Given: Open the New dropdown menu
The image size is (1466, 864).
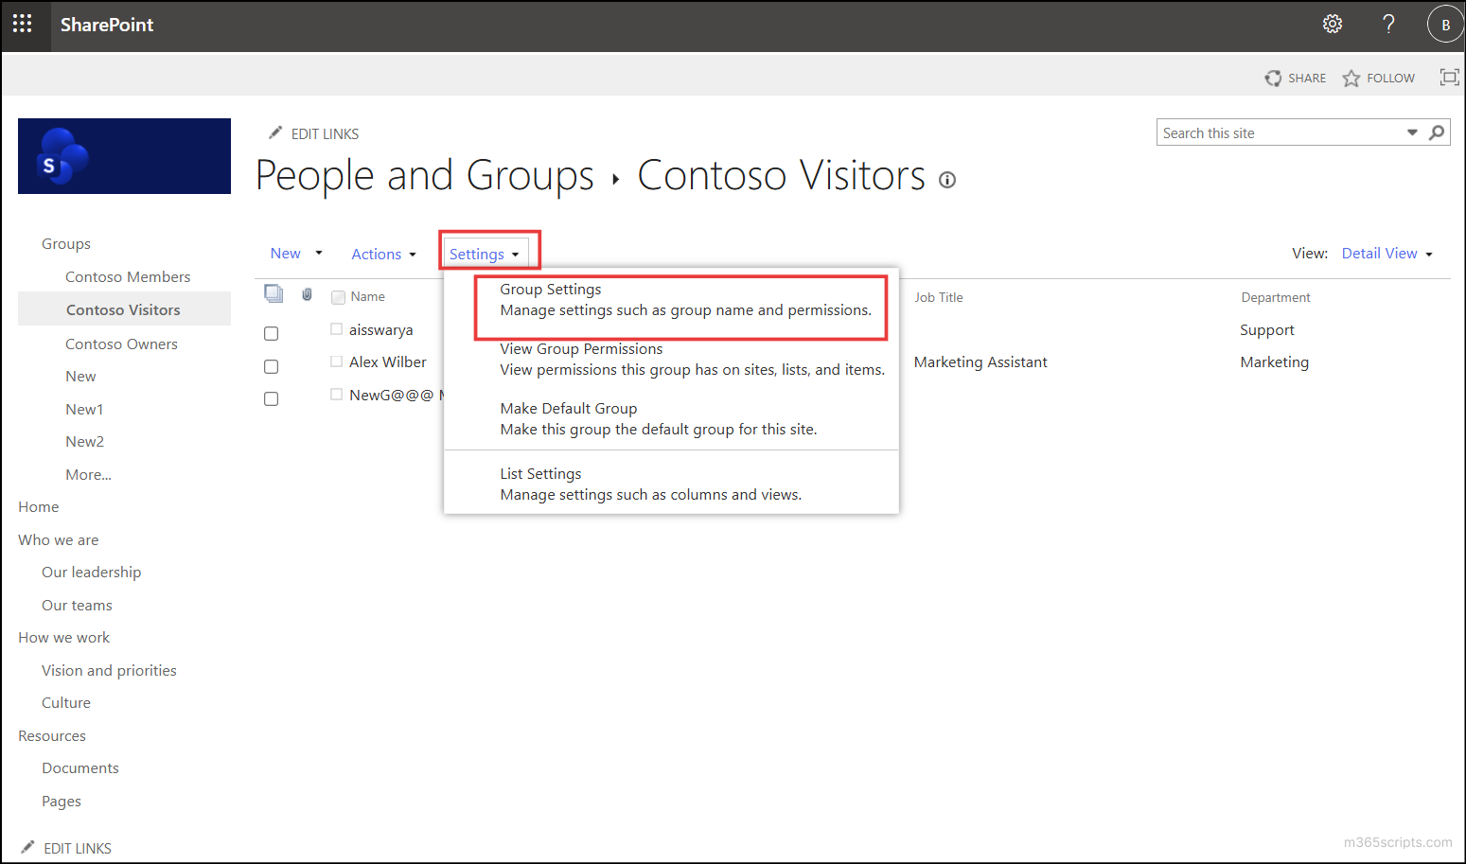Looking at the screenshot, I should point(294,253).
